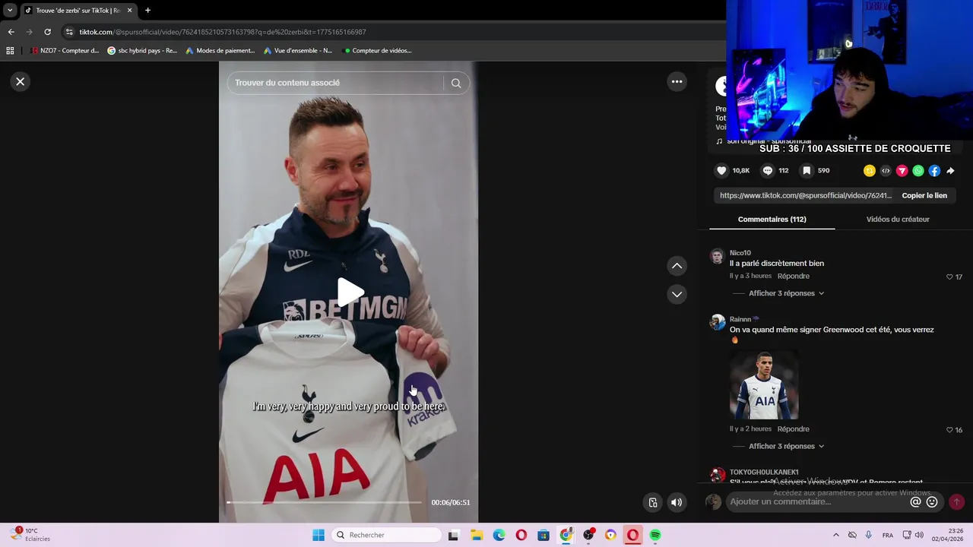Image resolution: width=973 pixels, height=547 pixels.
Task: Share the video to Facebook
Action: pyautogui.click(x=934, y=171)
